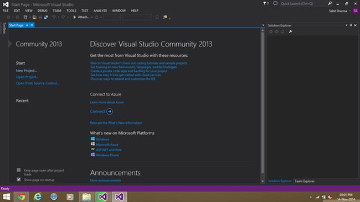
Task: Open the ANALYZE menu
Action: 100,10
